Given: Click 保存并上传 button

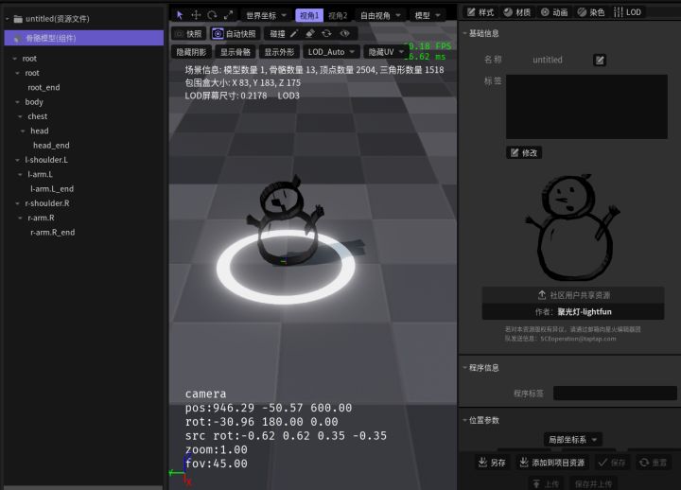Looking at the screenshot, I should 593,483.
